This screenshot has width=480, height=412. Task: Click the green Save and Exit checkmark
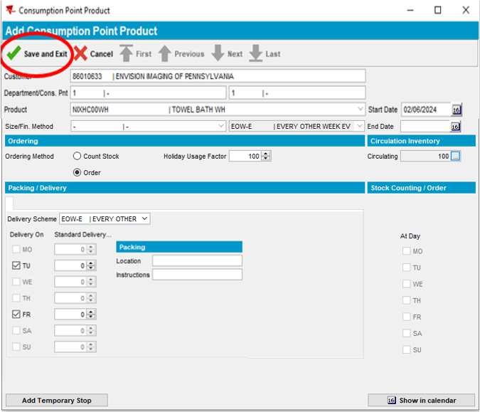[x=14, y=54]
